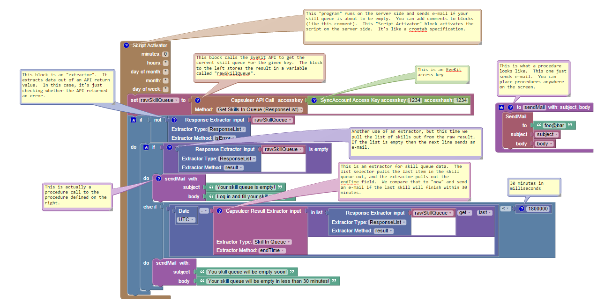Viewport: 597px width, 303px height.
Task: Click the accesskey 1234 field
Action: (x=414, y=100)
